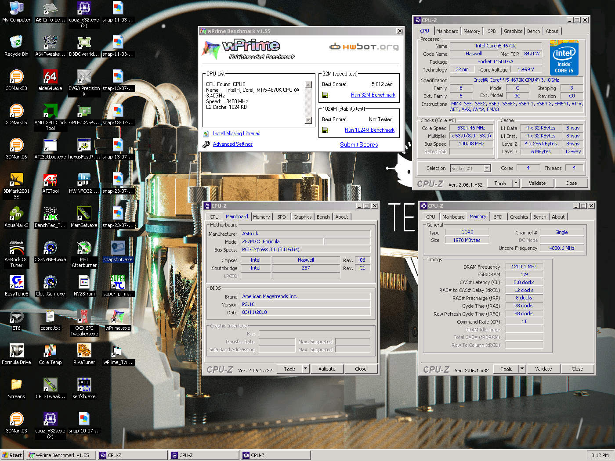Open the About tab in the Memory CPU-Z window
The width and height of the screenshot is (615, 461).
558,217
